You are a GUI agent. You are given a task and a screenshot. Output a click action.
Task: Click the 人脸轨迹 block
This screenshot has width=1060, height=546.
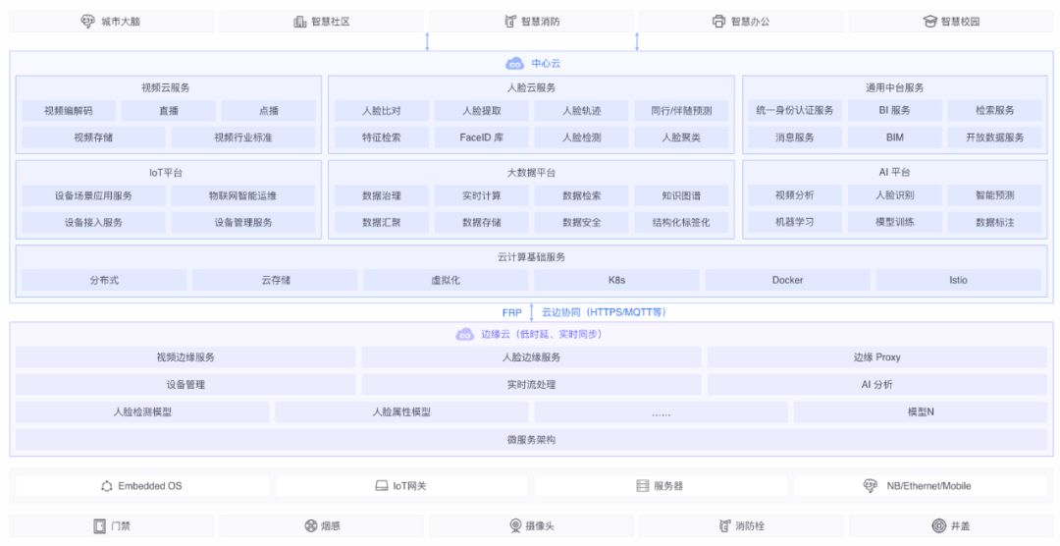click(581, 110)
